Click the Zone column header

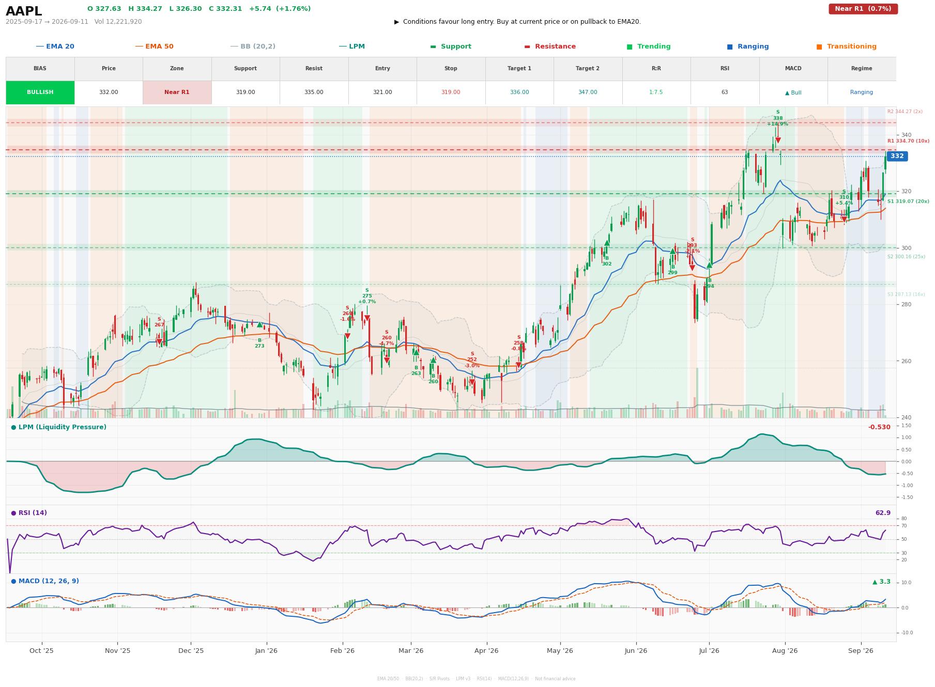click(177, 69)
